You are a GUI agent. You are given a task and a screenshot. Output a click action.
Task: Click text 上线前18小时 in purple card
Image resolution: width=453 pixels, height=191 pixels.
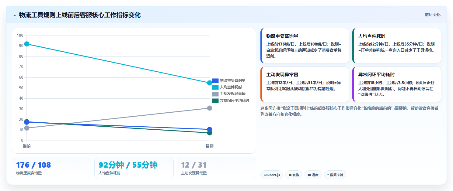pos(371,83)
